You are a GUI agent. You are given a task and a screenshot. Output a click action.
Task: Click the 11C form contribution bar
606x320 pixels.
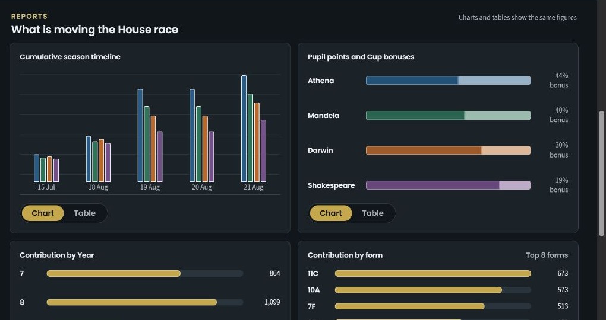pos(433,273)
